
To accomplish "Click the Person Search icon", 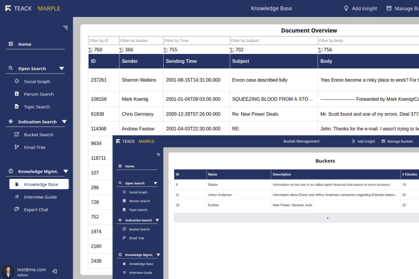I will [x=16, y=94].
